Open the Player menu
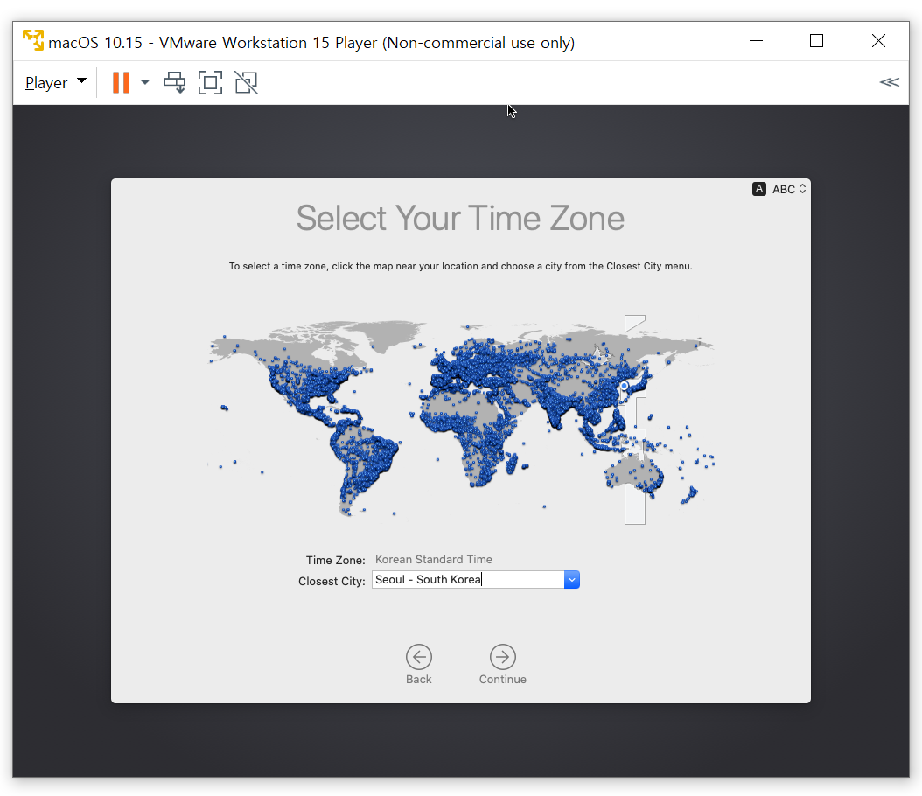 coord(55,83)
